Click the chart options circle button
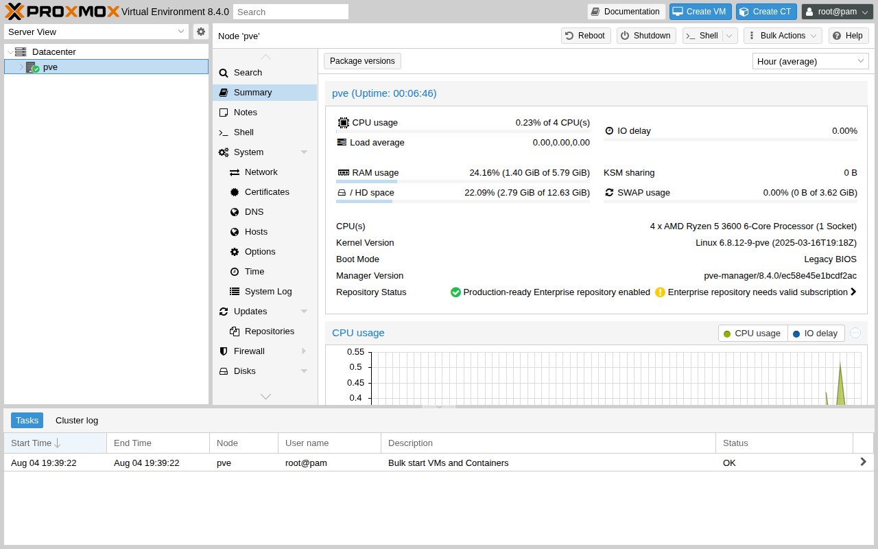The height and width of the screenshot is (549, 878). pos(855,333)
